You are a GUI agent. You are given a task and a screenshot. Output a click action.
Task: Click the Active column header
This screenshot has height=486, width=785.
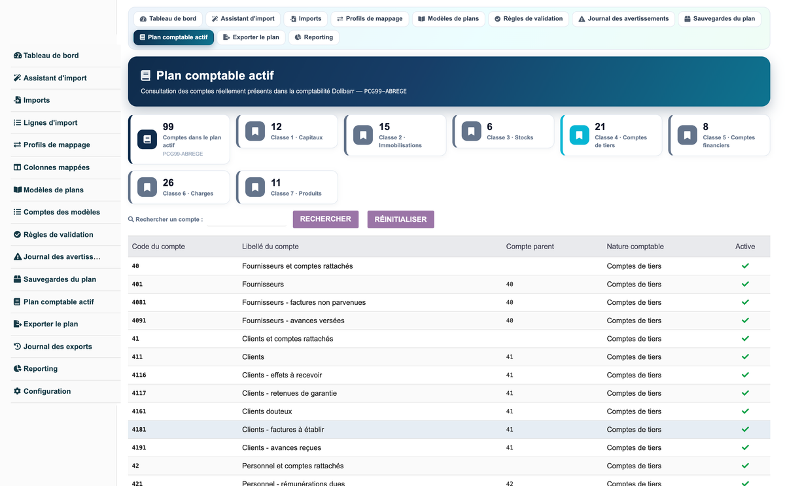coord(745,247)
